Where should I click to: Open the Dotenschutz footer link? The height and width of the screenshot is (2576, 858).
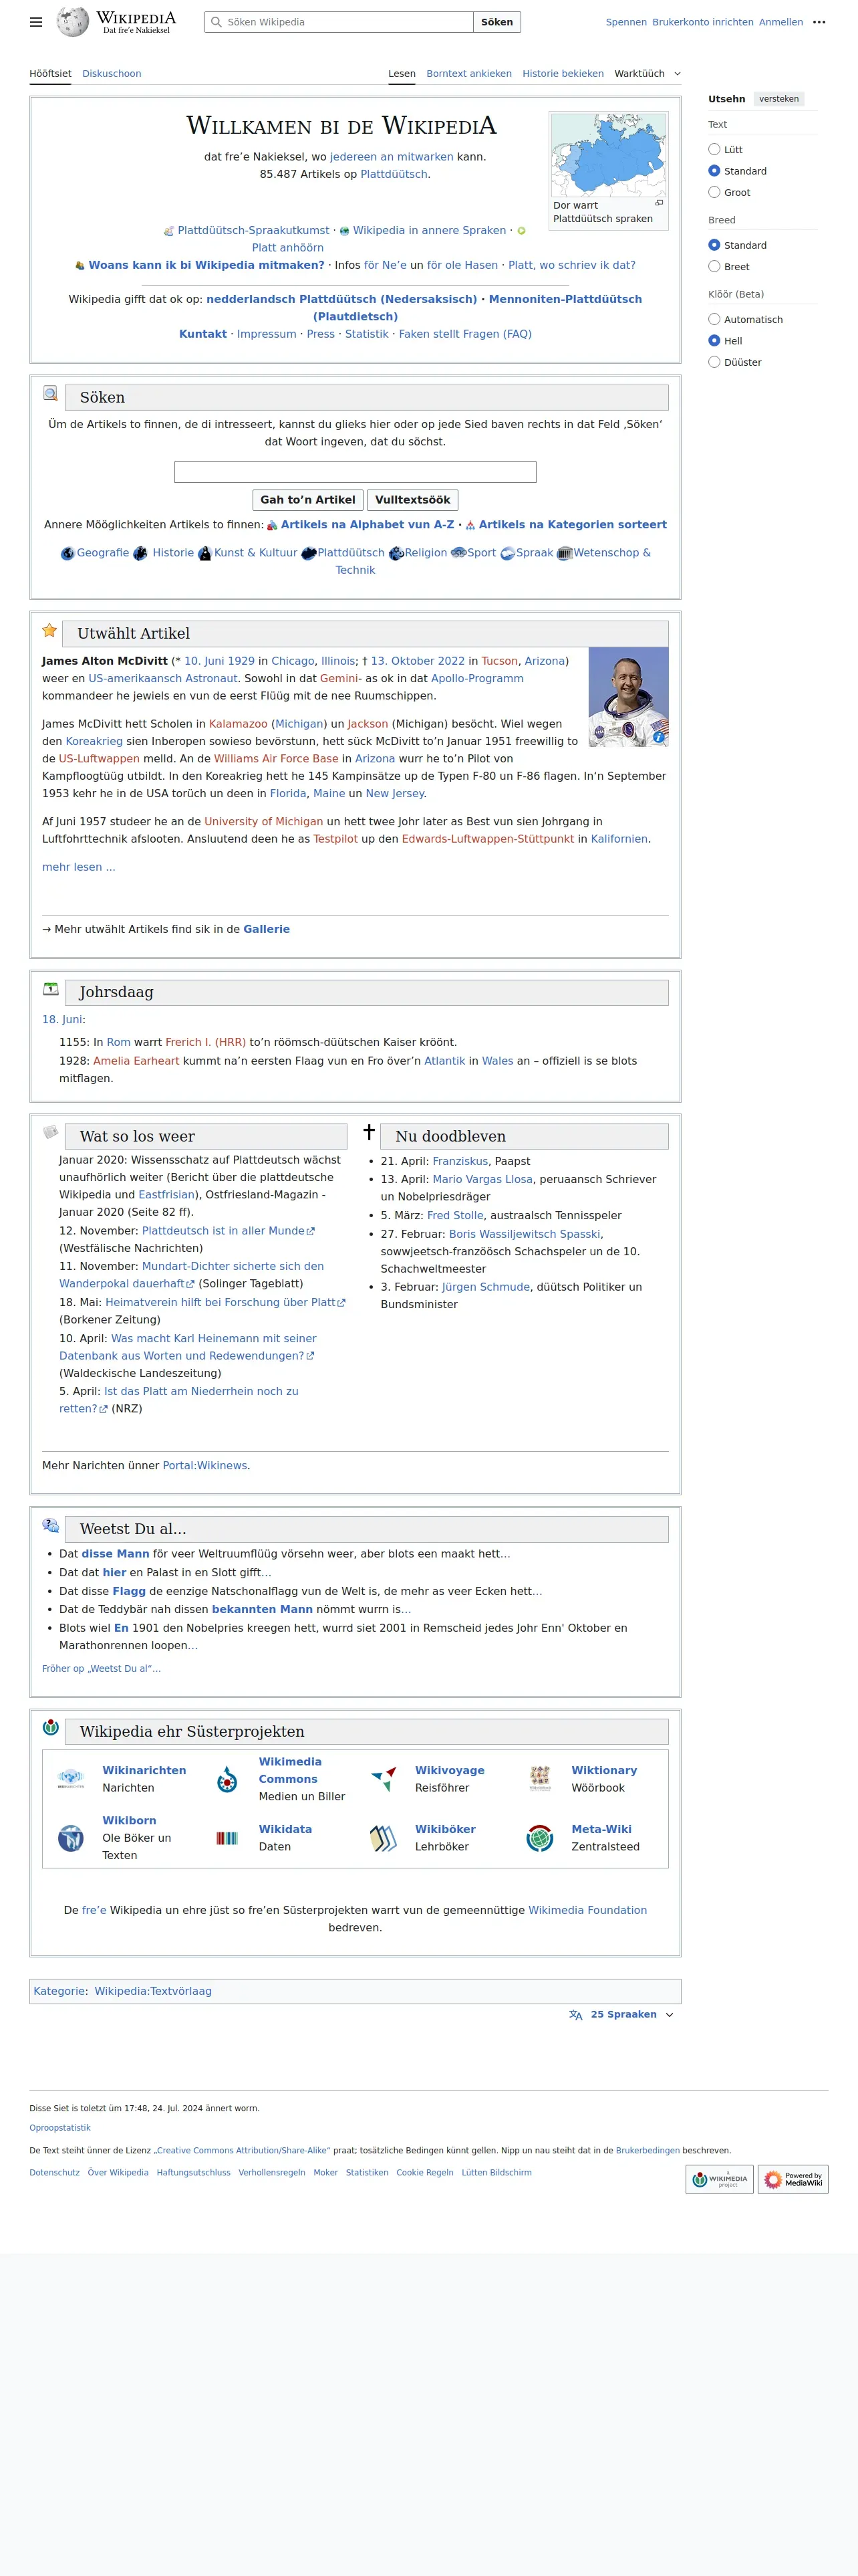click(x=54, y=2172)
